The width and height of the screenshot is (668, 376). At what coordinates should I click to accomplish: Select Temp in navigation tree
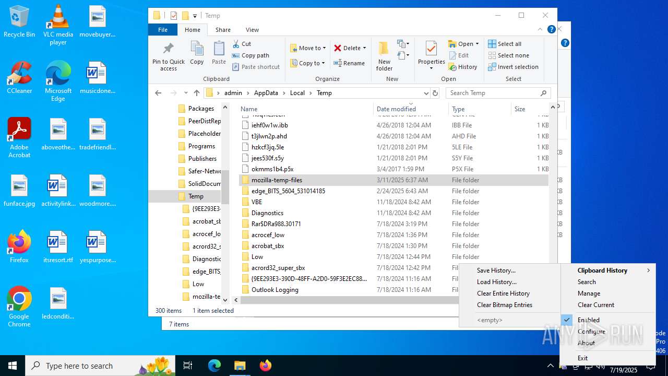pyautogui.click(x=196, y=196)
